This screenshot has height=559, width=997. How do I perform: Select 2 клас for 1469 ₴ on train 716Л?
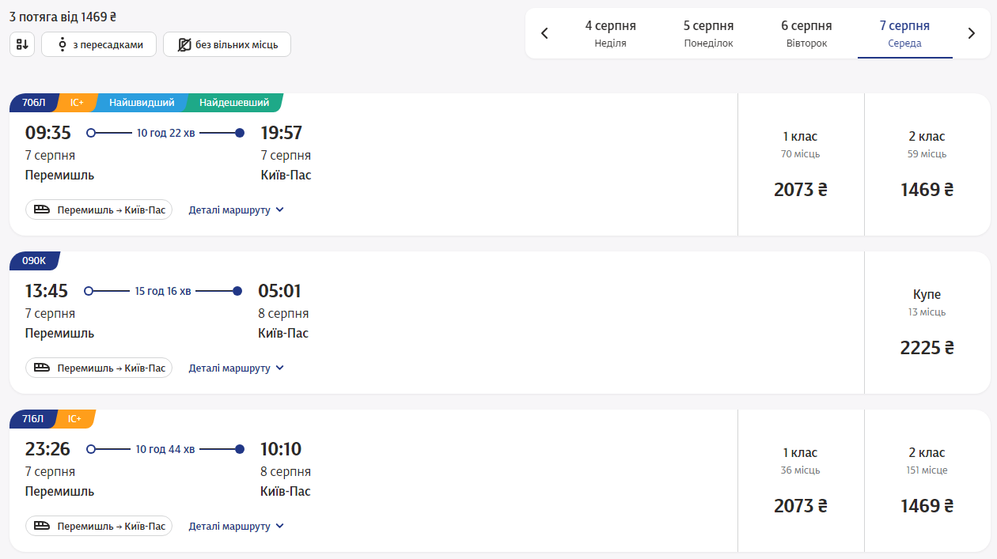(927, 481)
